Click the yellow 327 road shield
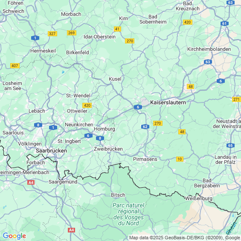Viewport: 241px width, 241px height. click(x=52, y=34)
